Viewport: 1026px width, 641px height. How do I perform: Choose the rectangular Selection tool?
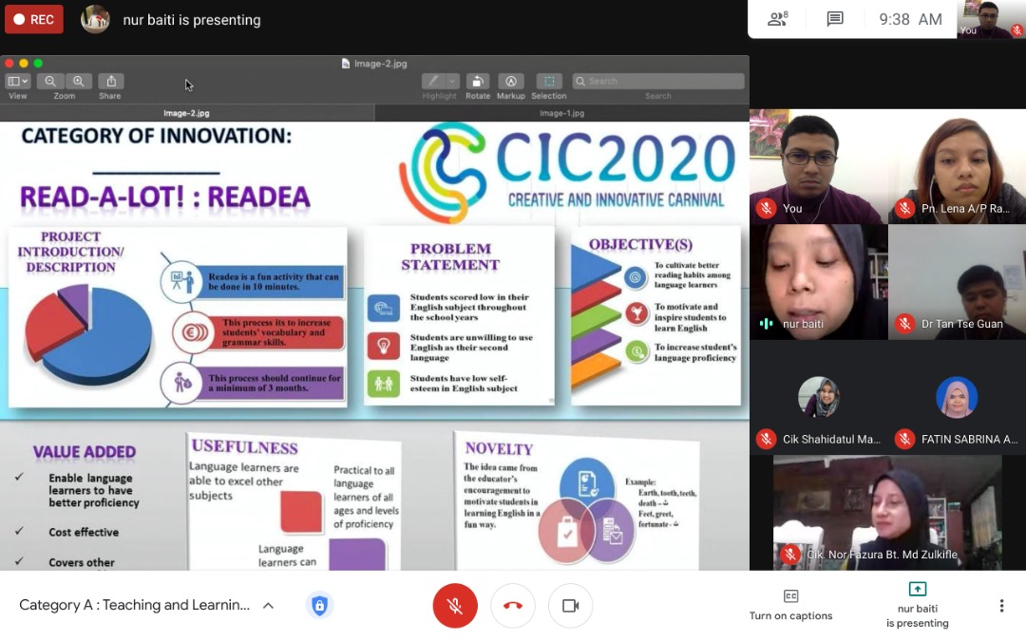point(549,81)
